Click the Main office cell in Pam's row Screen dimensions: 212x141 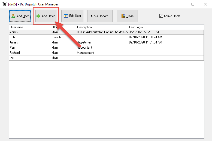63,48
